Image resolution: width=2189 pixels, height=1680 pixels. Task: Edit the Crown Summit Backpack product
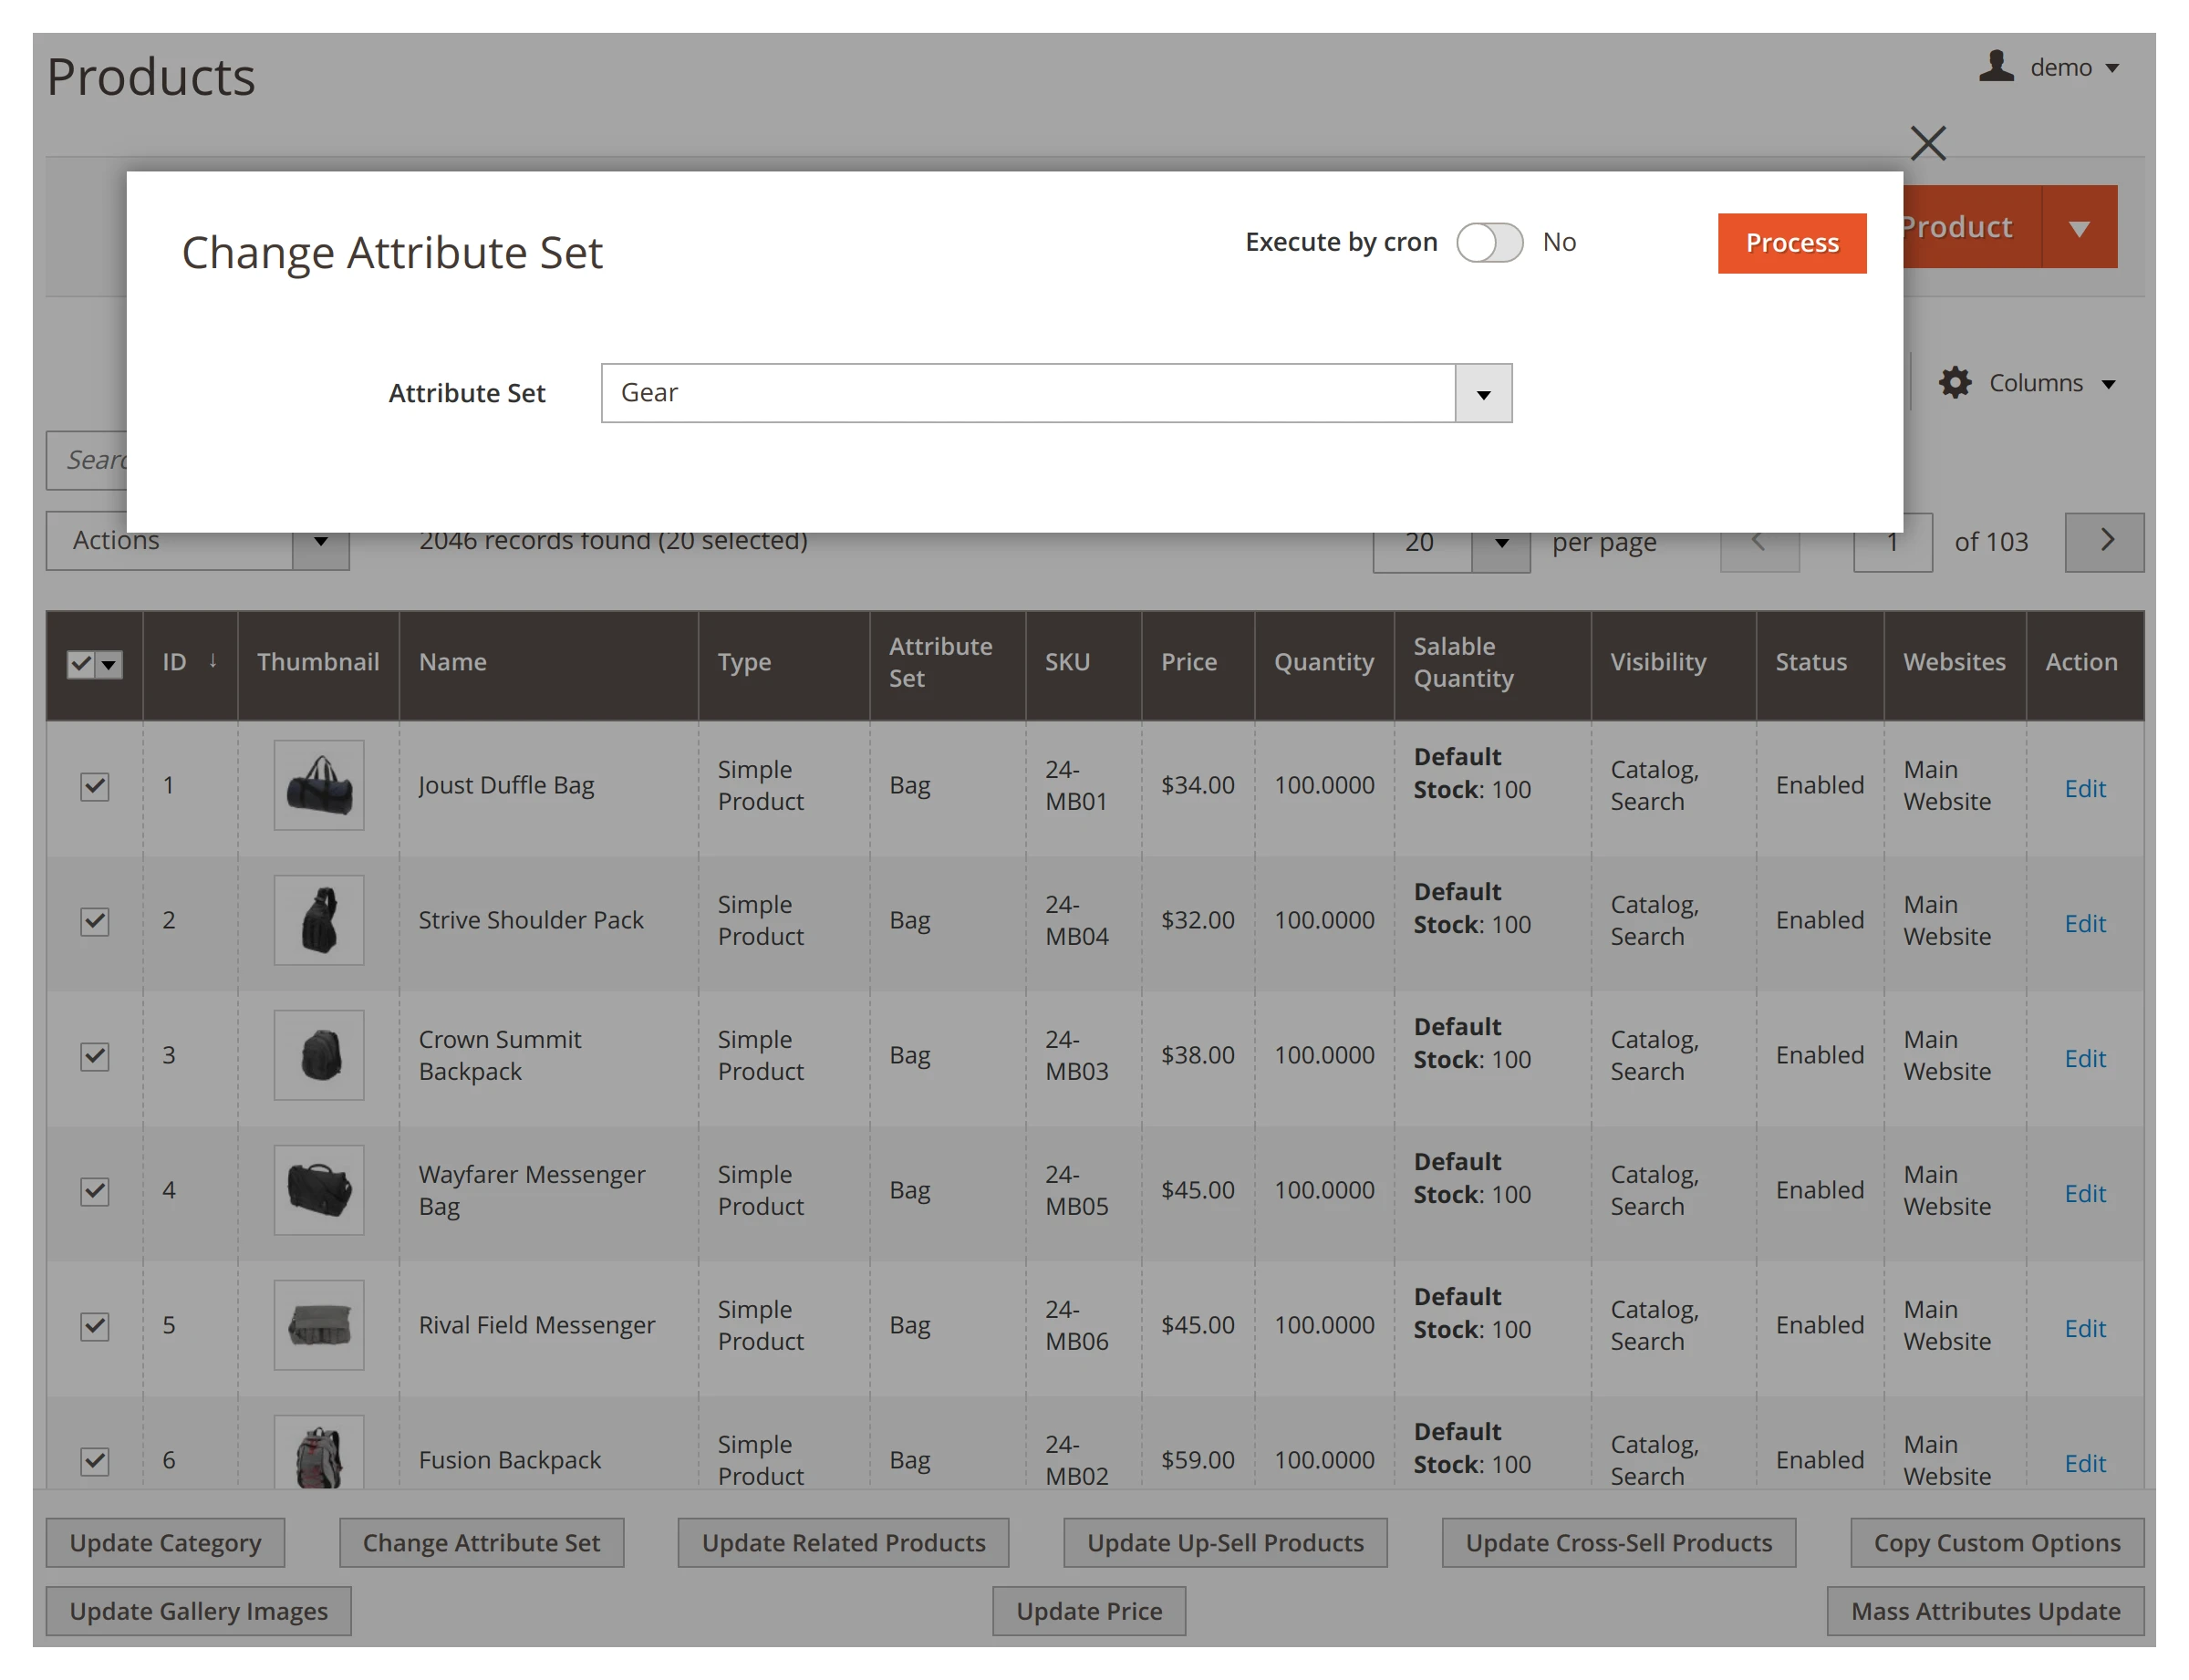click(x=2083, y=1058)
